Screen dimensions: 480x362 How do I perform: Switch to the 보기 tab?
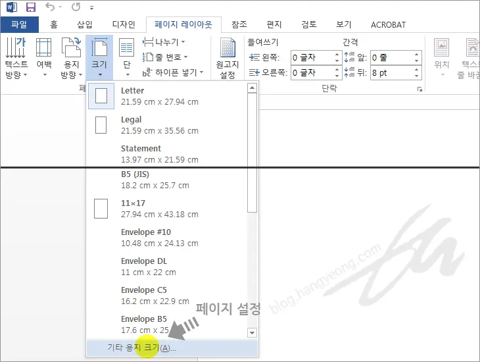(x=344, y=24)
